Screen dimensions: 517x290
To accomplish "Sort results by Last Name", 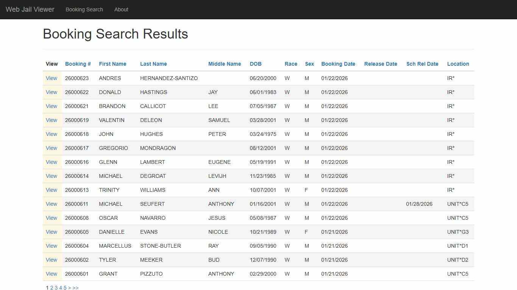I will click(x=153, y=64).
